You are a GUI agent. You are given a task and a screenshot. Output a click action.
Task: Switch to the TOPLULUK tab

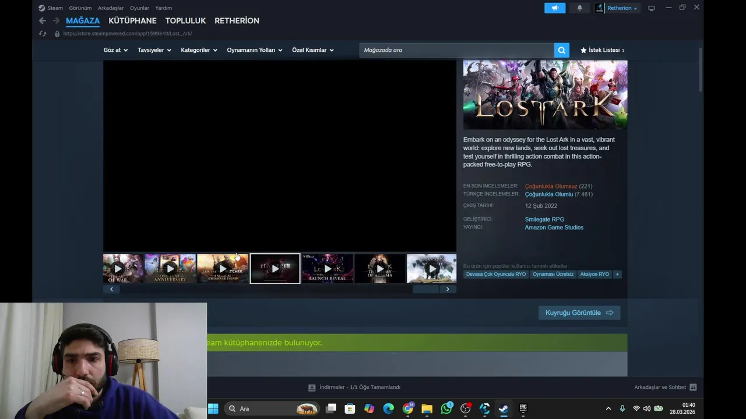(185, 20)
